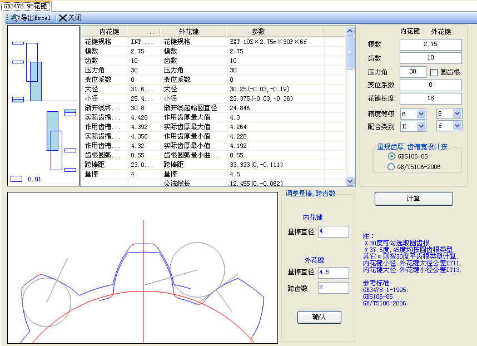This screenshot has height=346, width=477.
Task: Select the EXT 10Z×2.75m×30P×6f cell
Action: coord(275,42)
